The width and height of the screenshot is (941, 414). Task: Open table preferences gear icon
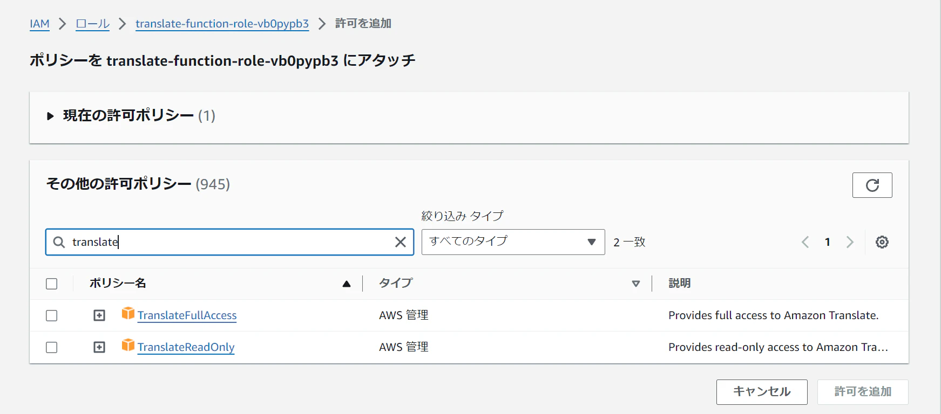pyautogui.click(x=882, y=242)
